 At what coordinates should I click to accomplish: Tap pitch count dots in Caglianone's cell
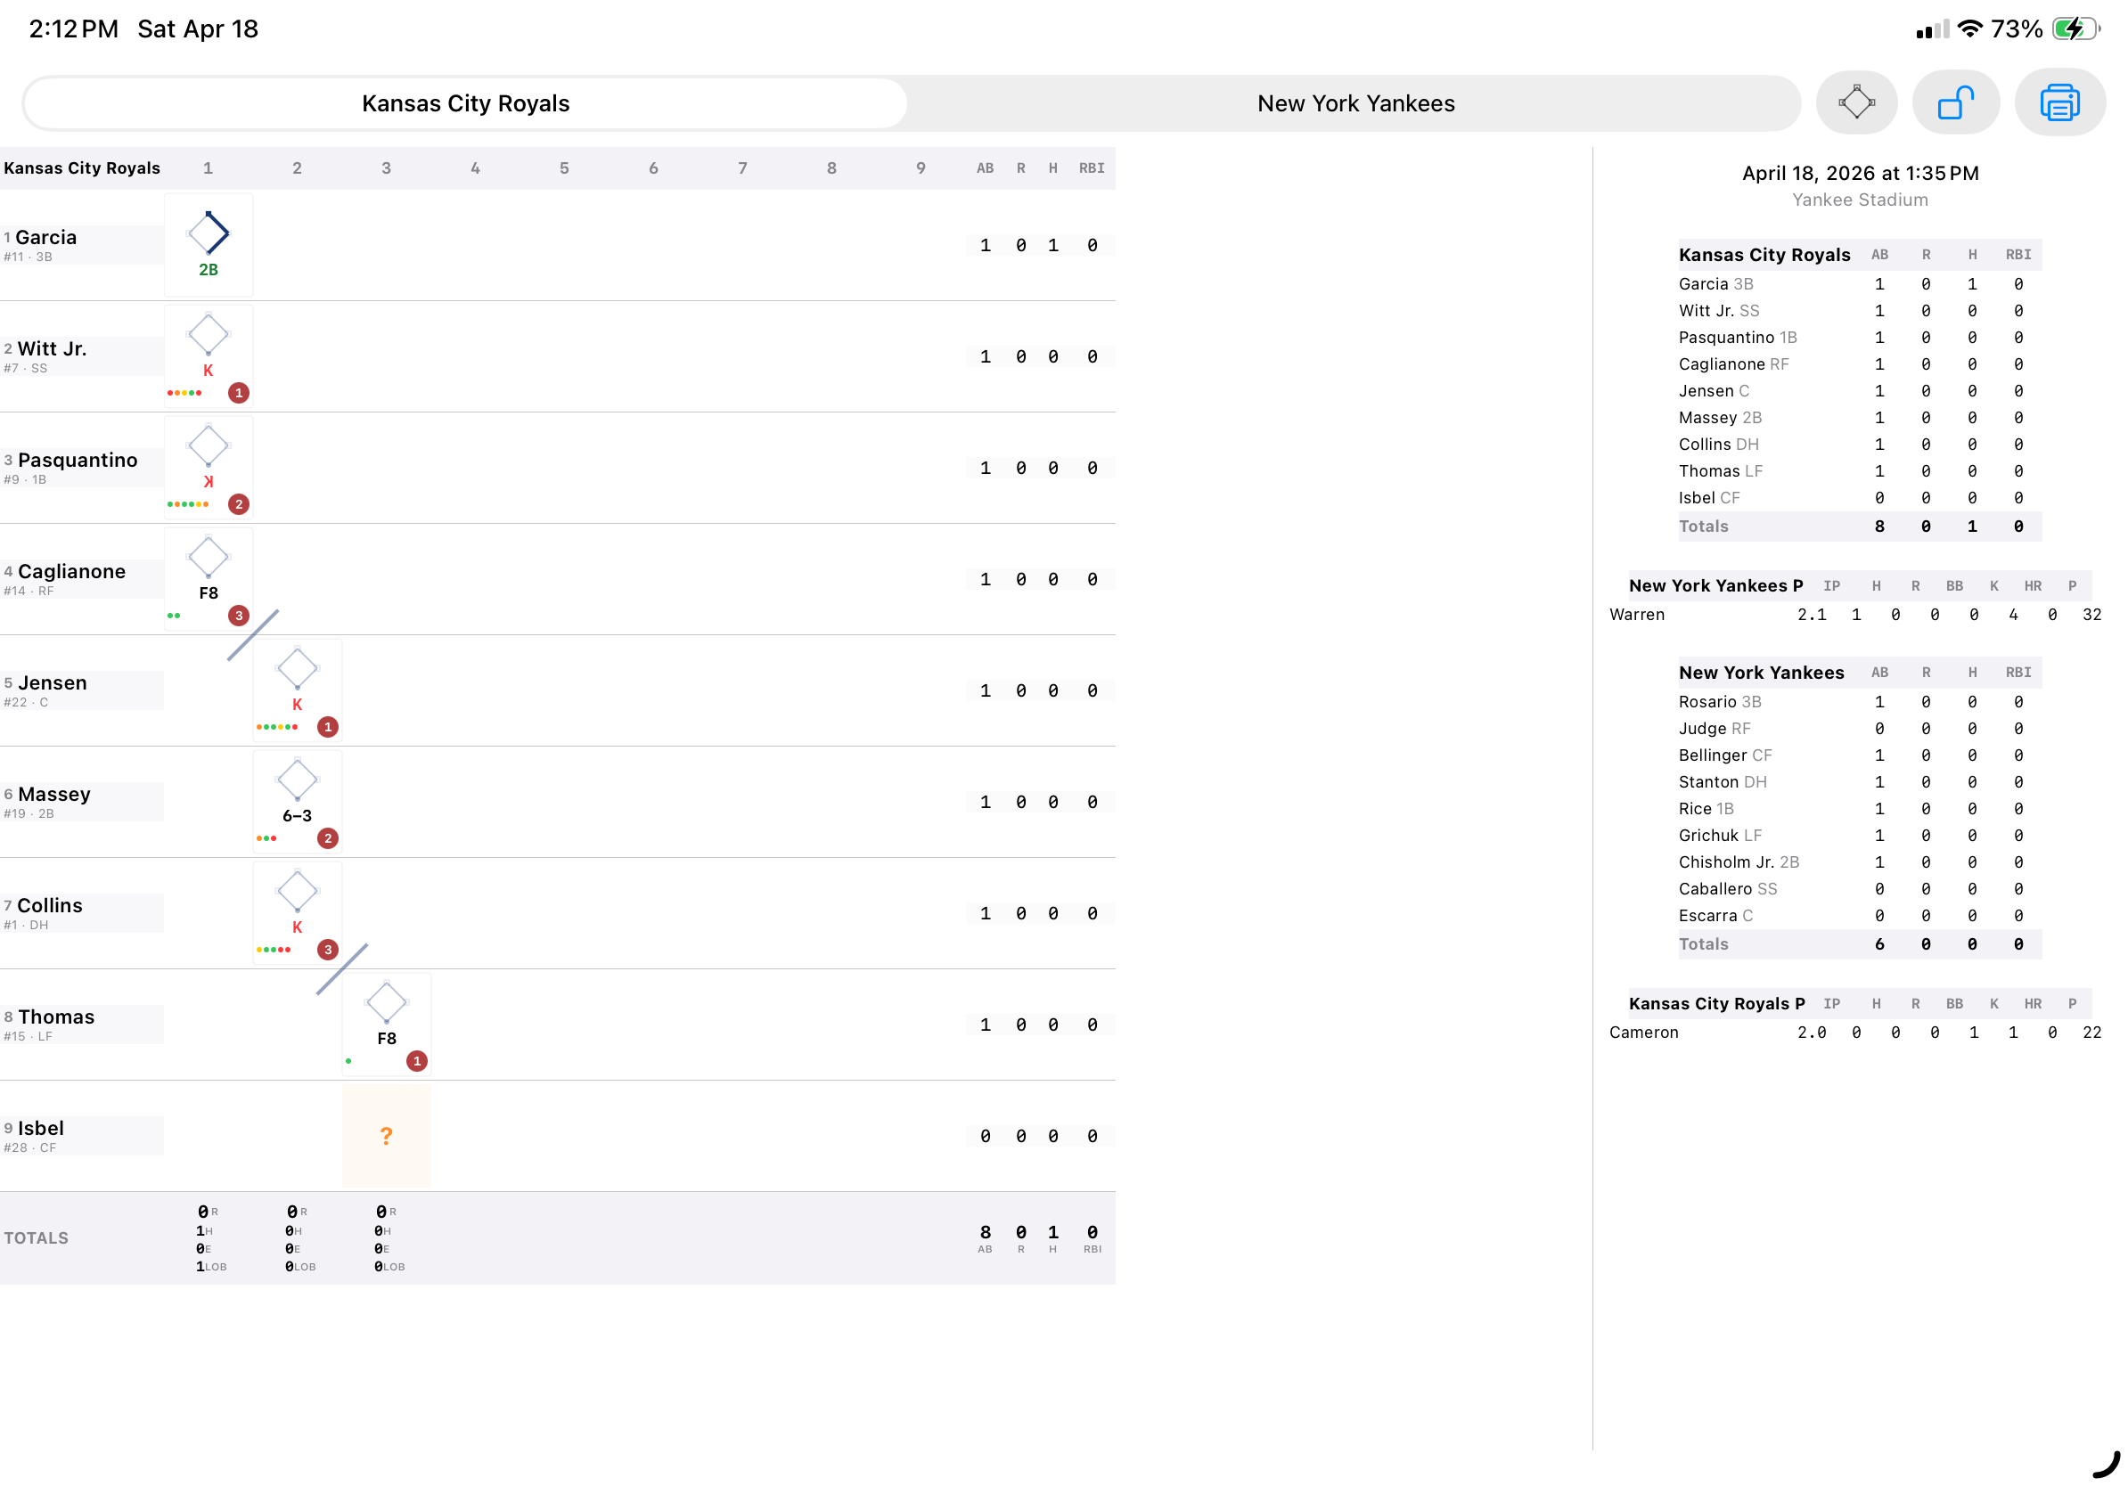(175, 615)
